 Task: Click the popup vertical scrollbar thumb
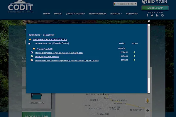pos(149,52)
